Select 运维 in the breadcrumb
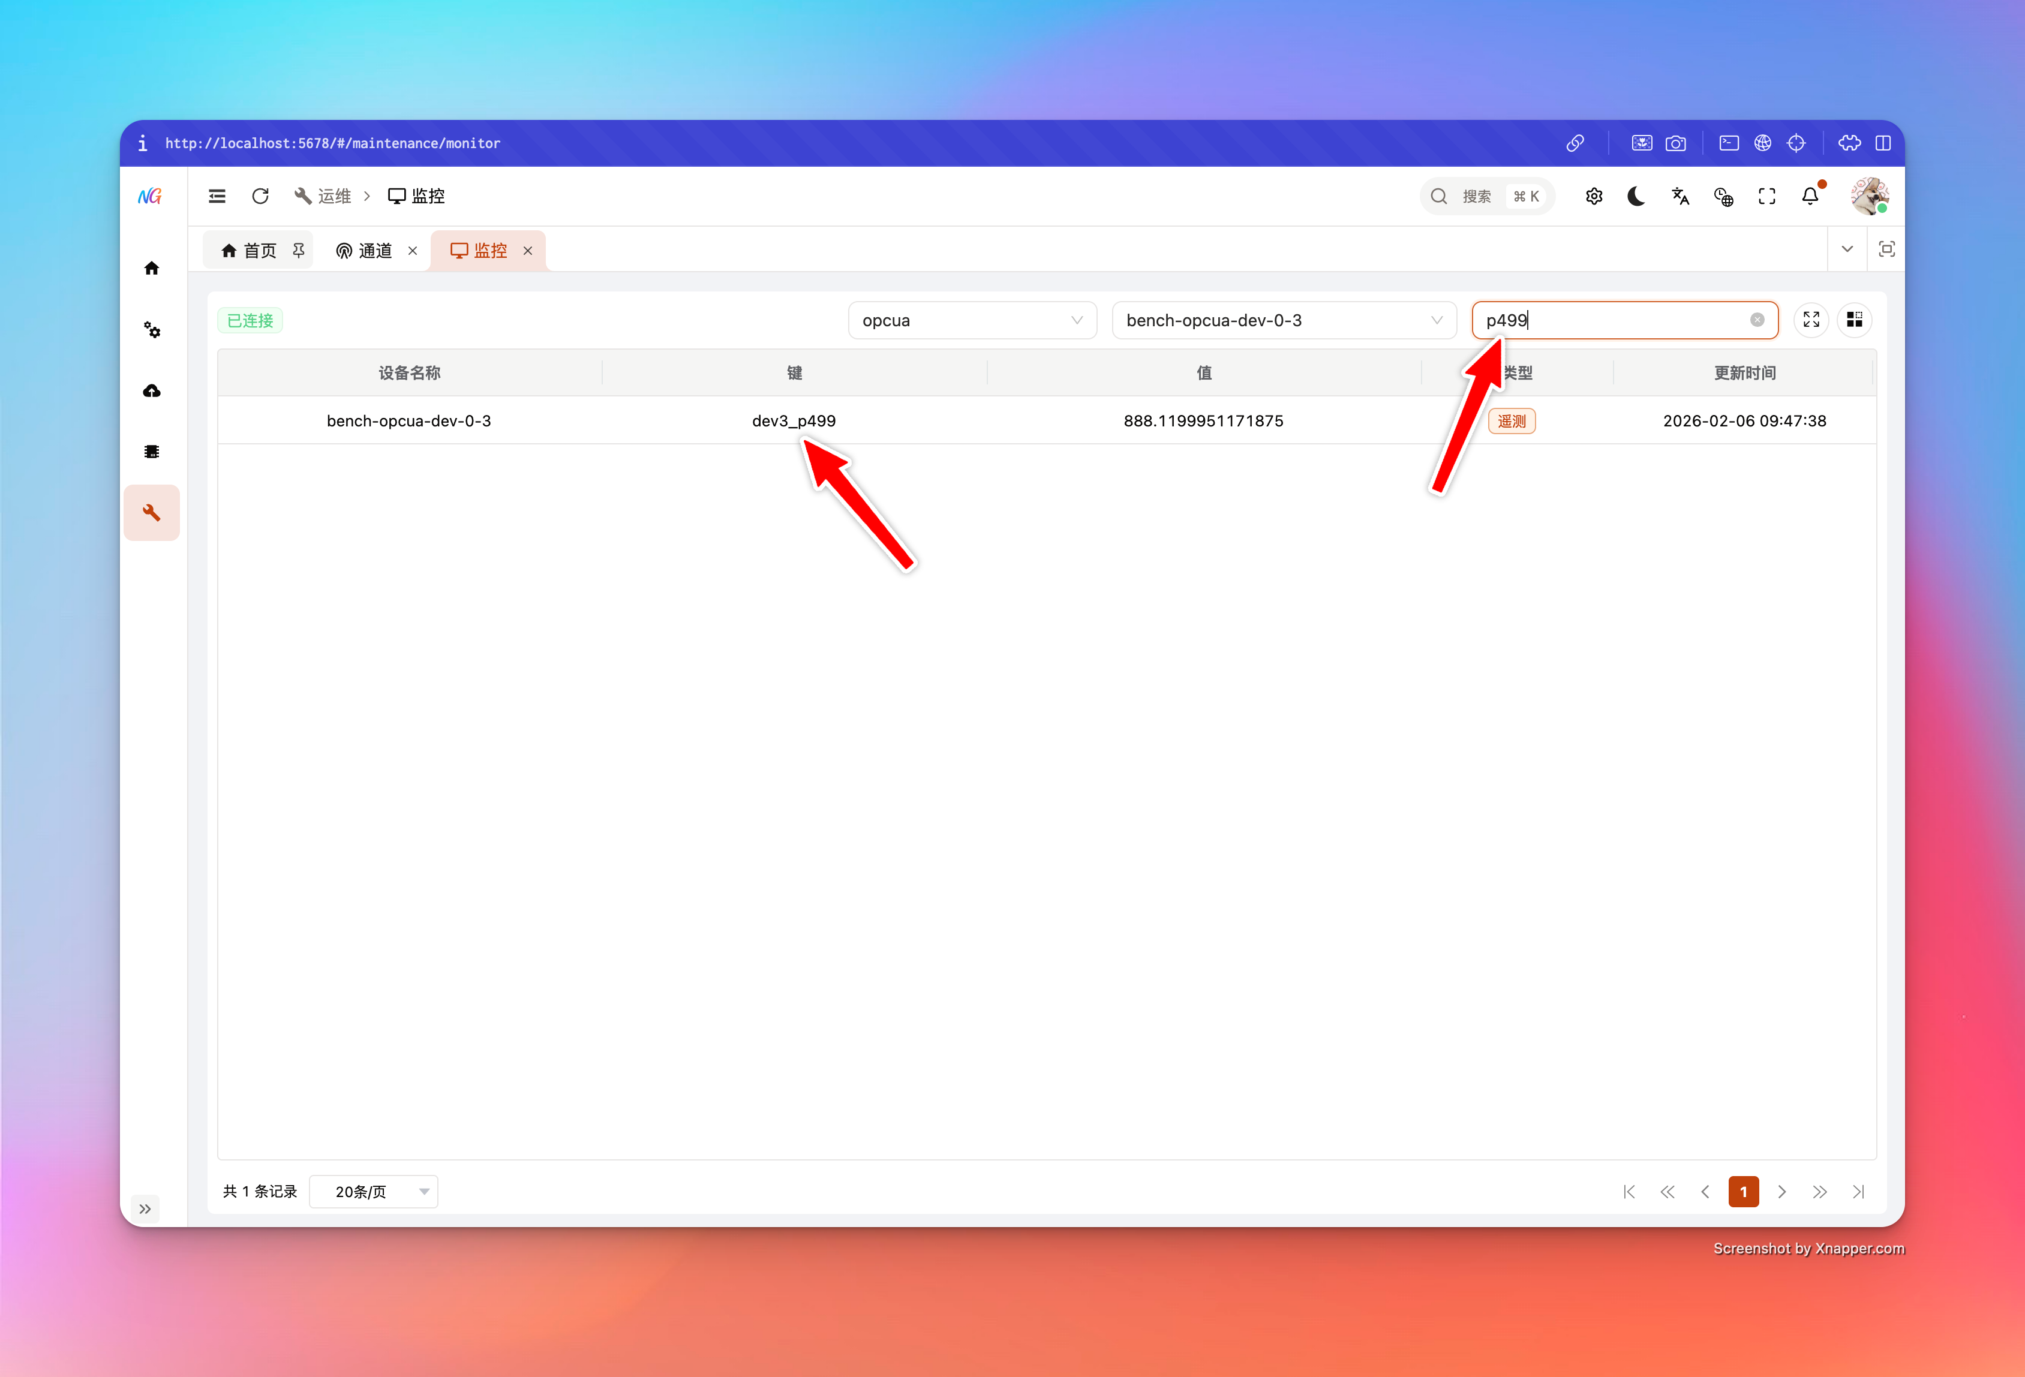This screenshot has height=1377, width=2025. [334, 195]
